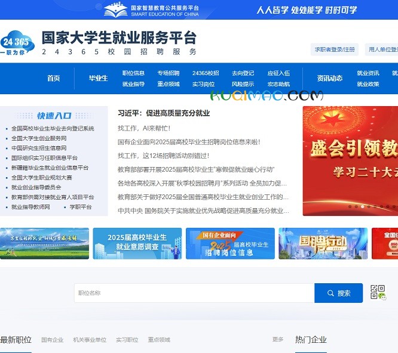
Task: Open 就业指导教师网 link
Action: click(30, 207)
